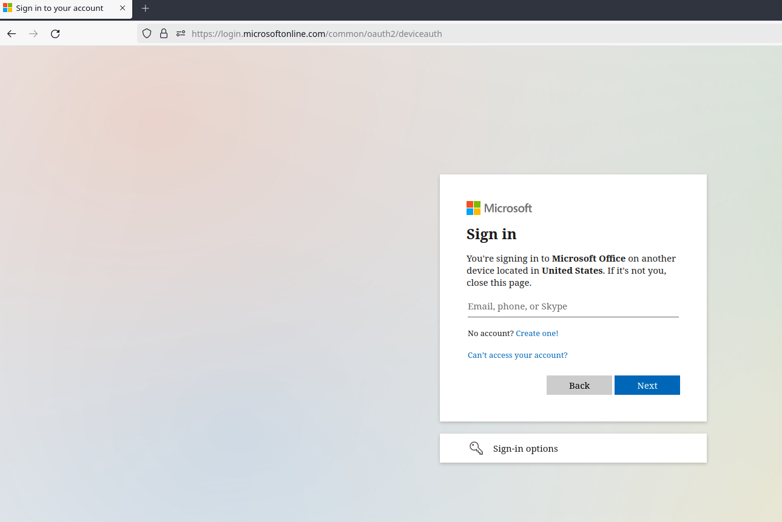Close the Sign in browser tab

123,8
